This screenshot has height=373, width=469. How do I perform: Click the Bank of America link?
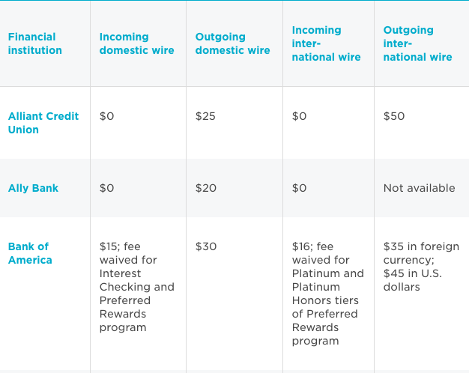30,253
